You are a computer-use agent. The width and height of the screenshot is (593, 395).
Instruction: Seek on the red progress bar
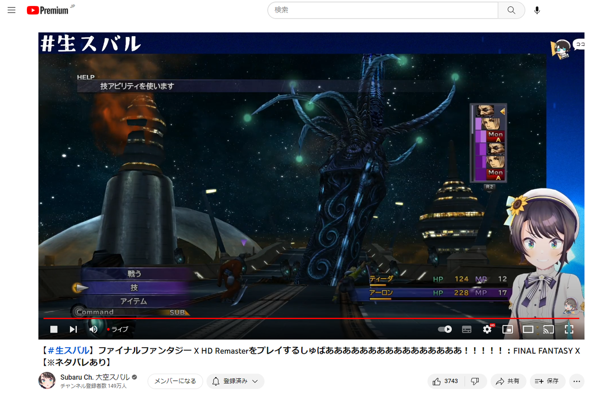coord(311,319)
